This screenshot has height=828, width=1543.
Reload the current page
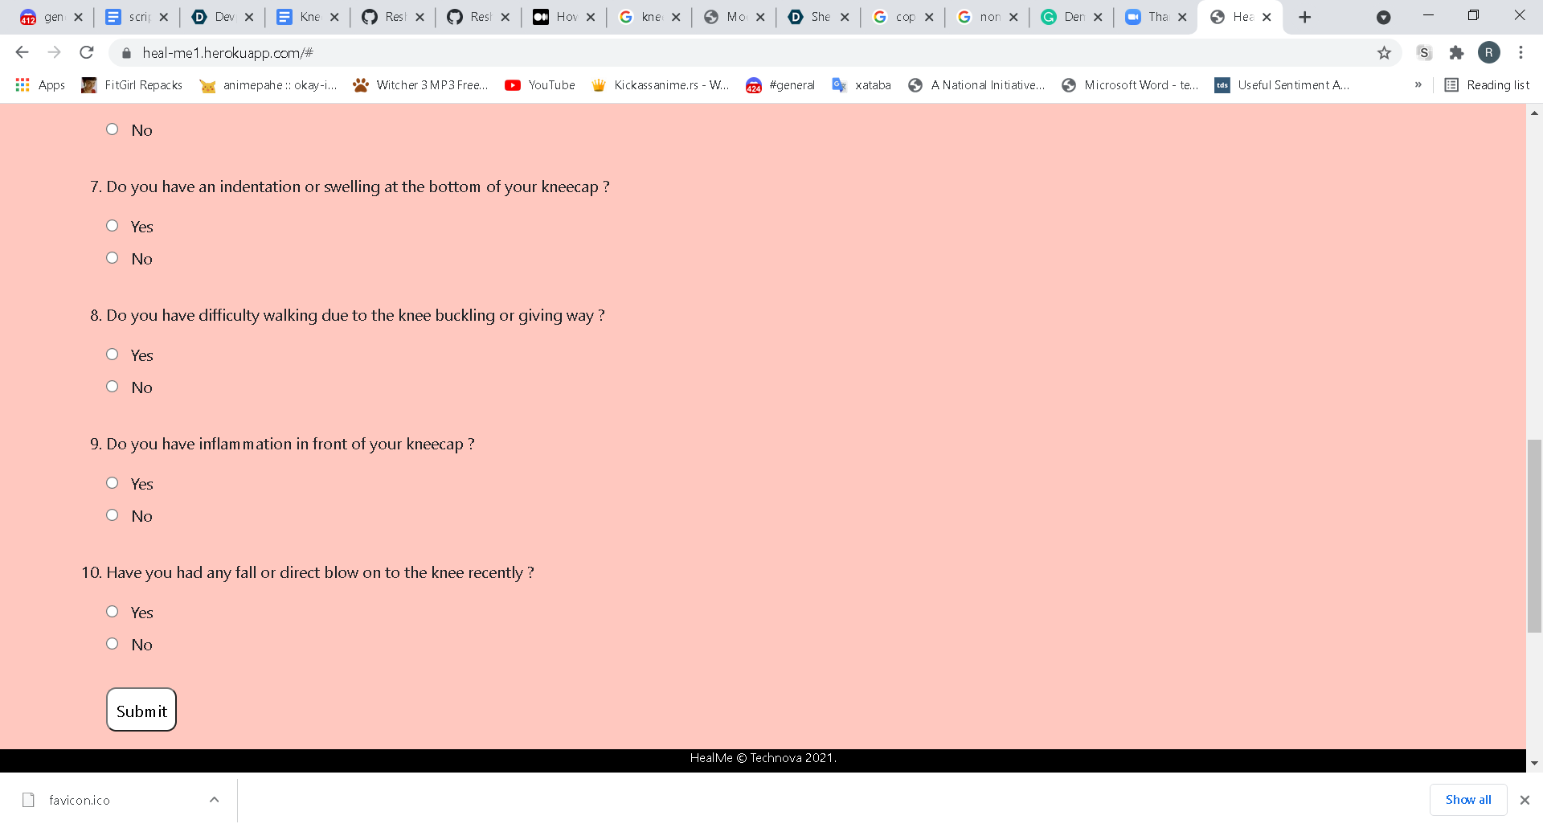pos(87,52)
